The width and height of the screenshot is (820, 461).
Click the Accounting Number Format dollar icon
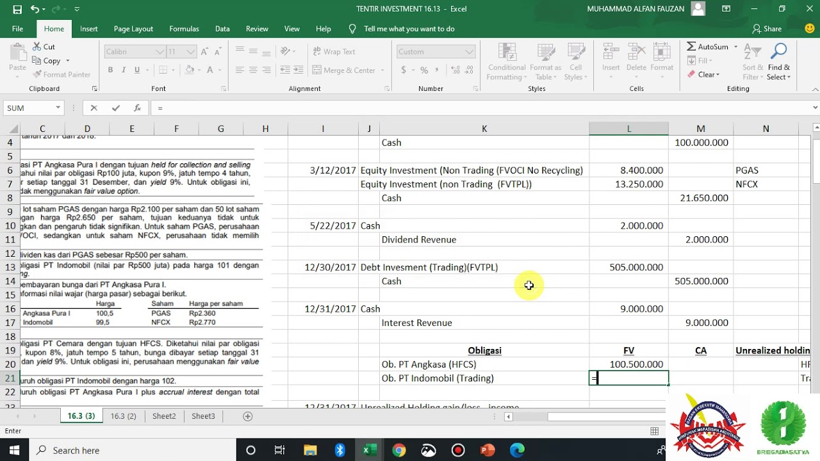pos(403,70)
